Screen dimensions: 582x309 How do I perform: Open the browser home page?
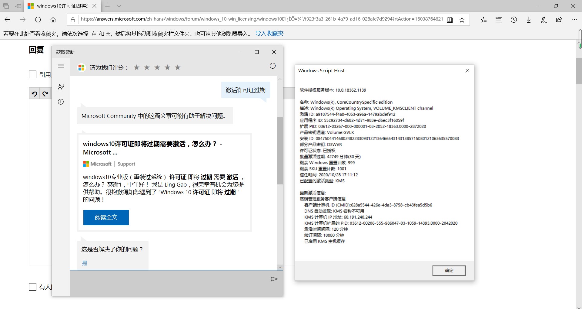click(x=53, y=20)
